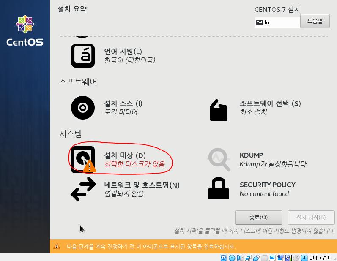
Task: Open the 언어 지원(L) language support icon
Action: pos(83,56)
